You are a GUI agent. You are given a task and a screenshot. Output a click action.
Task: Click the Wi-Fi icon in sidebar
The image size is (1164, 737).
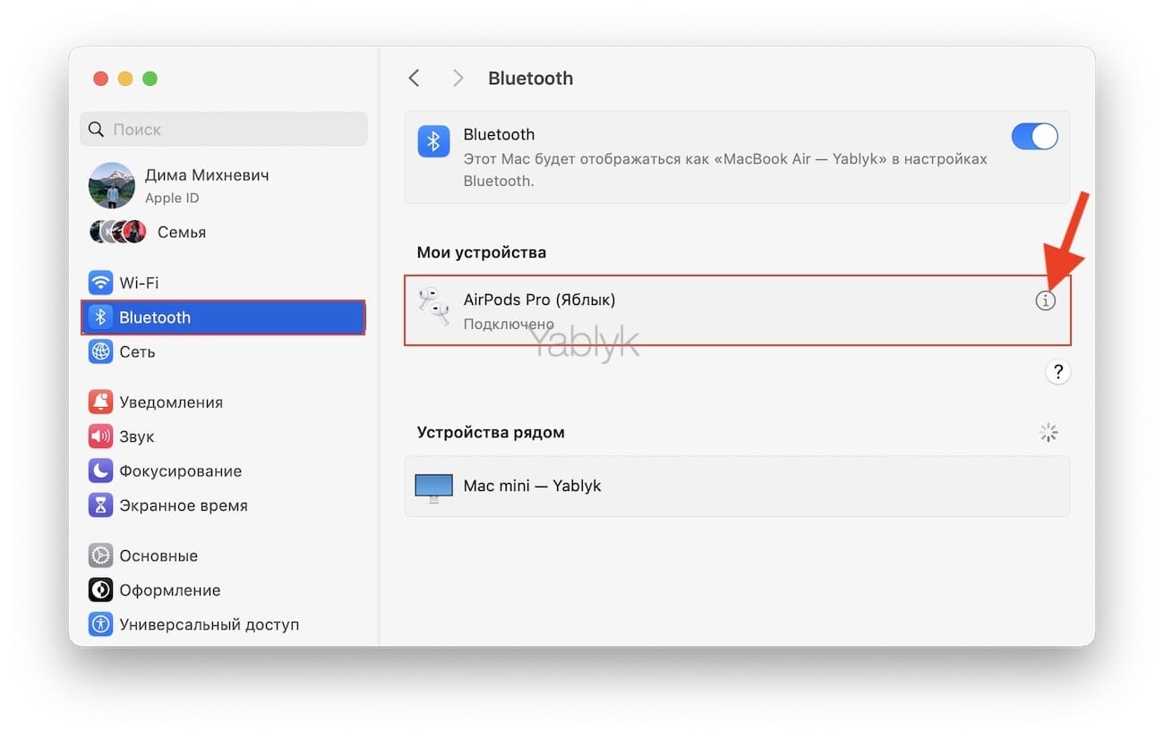point(100,283)
